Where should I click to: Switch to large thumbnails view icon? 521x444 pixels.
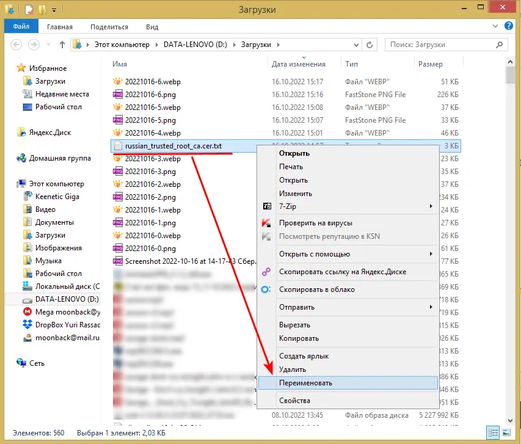click(506, 432)
